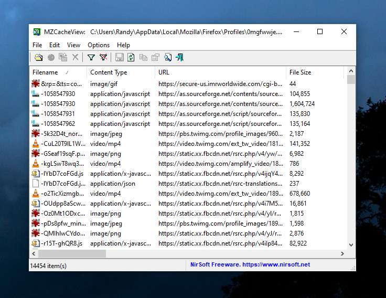Click the rsrc-translations URL cell
This screenshot has width=386, height=298.
pos(220,184)
